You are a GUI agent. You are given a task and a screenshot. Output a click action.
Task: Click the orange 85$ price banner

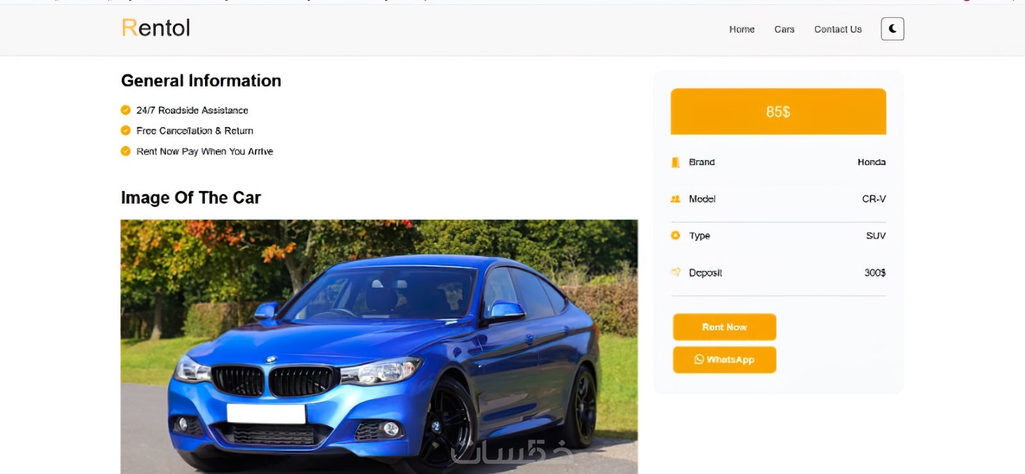tap(778, 111)
